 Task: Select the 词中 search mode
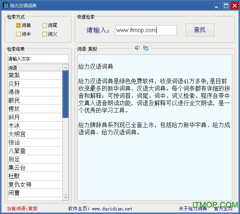18,34
